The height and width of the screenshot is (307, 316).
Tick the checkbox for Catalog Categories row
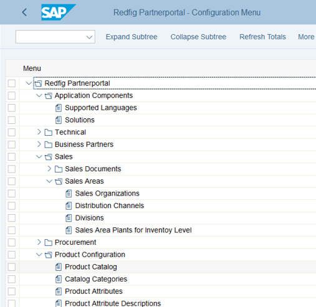[x=12, y=279]
